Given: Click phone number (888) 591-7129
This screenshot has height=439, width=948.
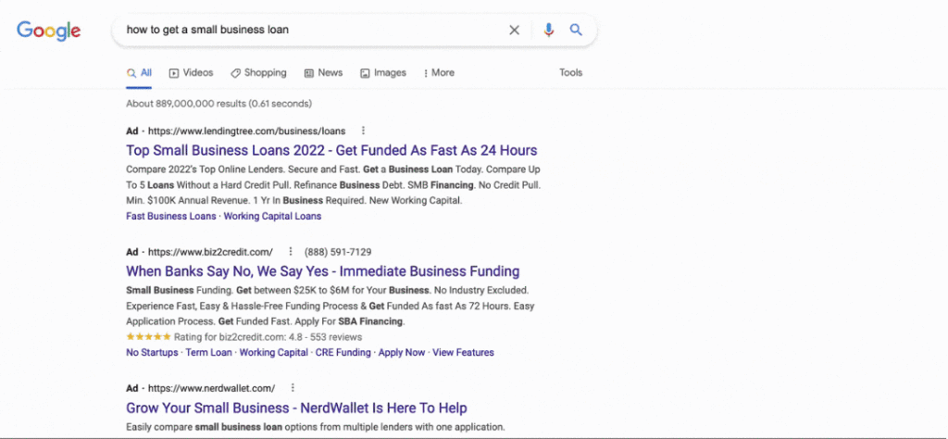Looking at the screenshot, I should [338, 252].
